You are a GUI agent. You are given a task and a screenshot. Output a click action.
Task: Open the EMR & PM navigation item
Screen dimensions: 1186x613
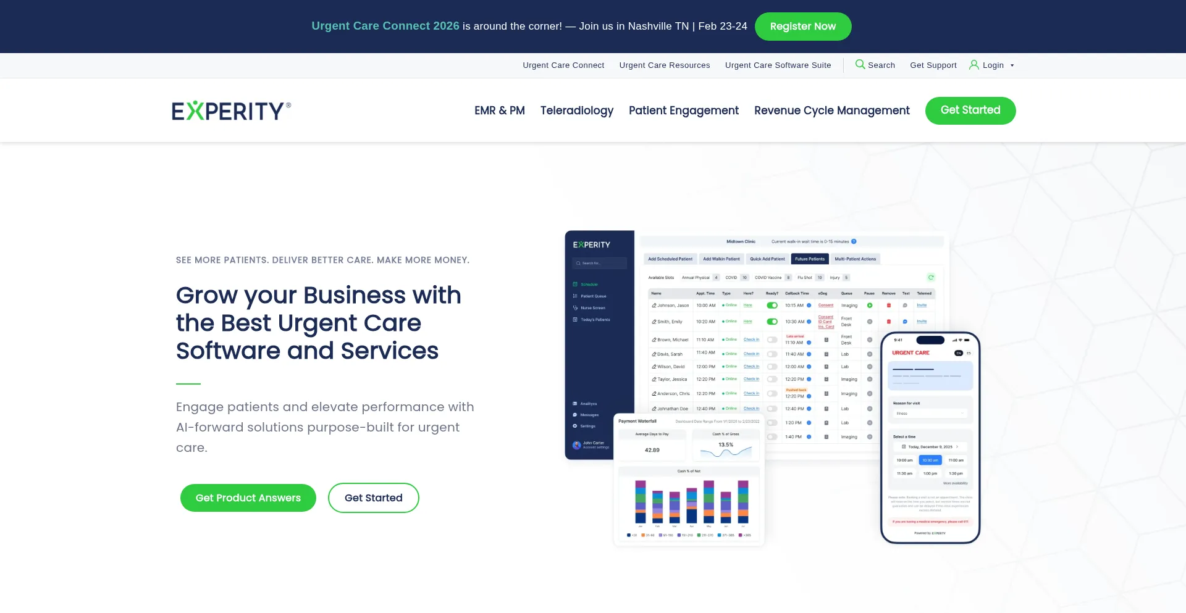[x=499, y=111]
